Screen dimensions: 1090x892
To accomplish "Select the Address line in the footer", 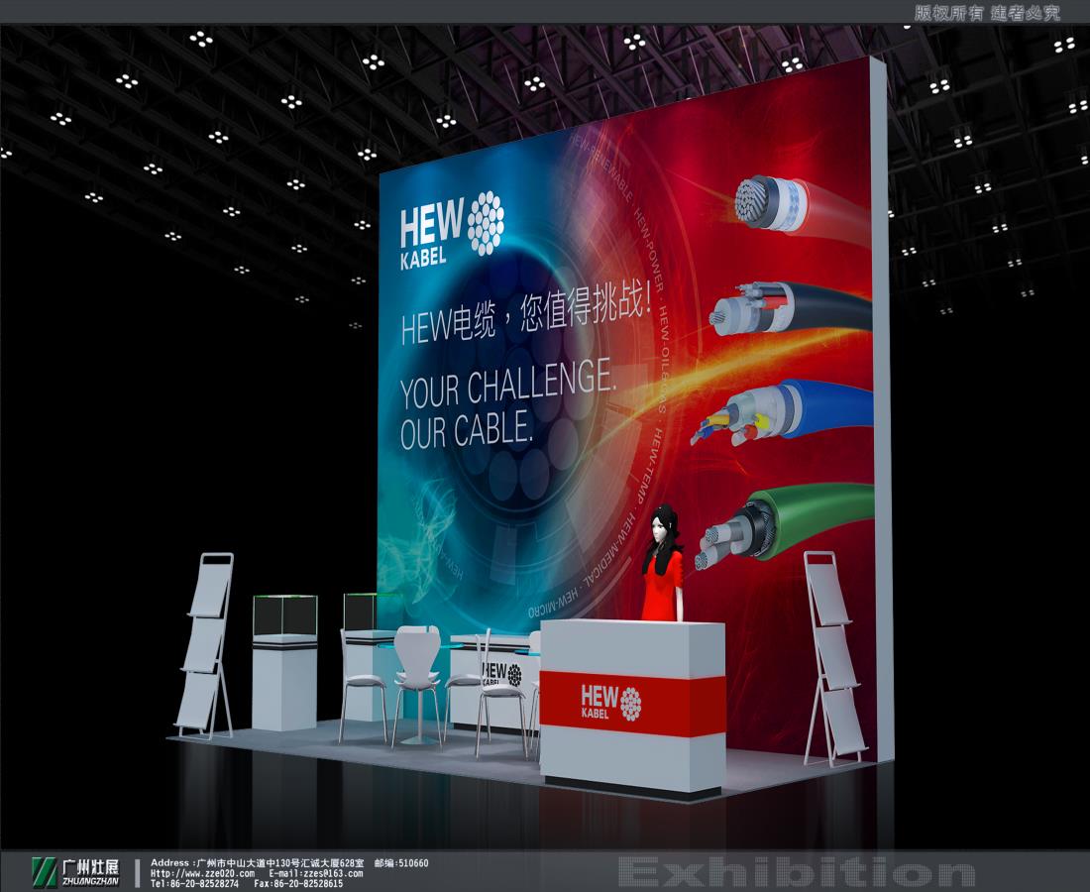I will tap(257, 863).
